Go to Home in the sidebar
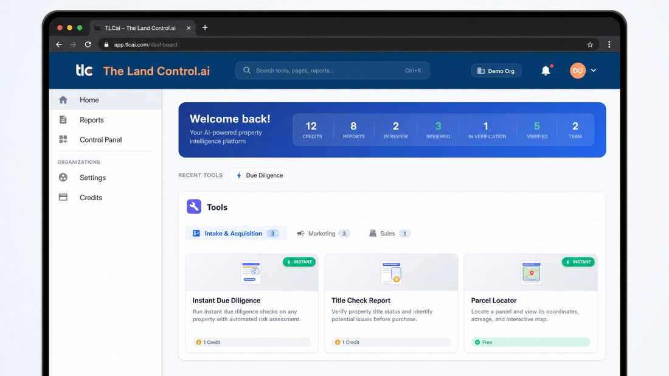669x376 pixels. click(105, 100)
